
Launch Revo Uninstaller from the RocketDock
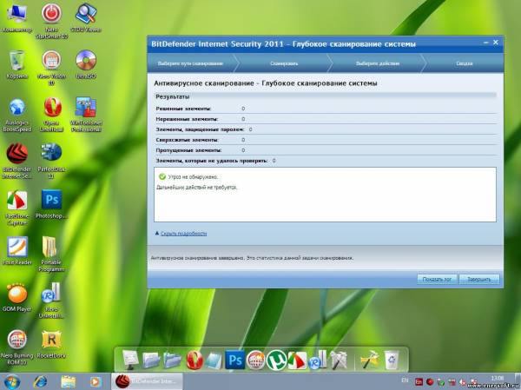(317, 360)
